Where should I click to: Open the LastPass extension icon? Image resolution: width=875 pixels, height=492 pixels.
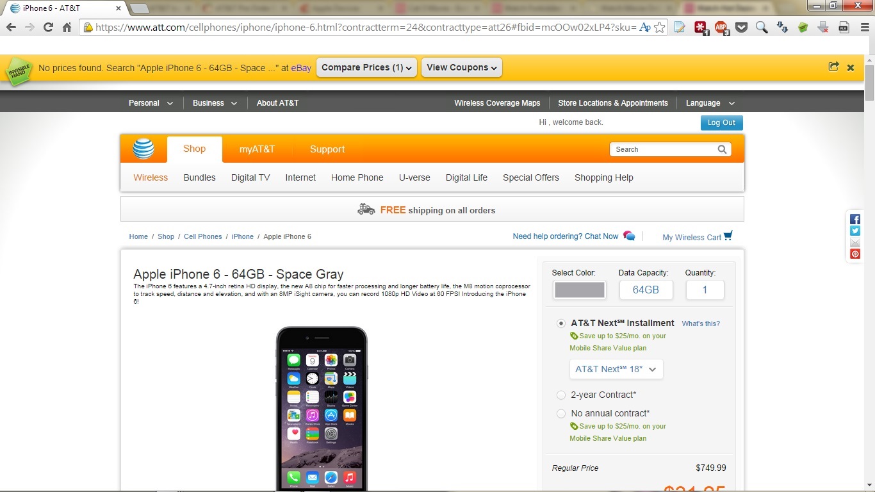[x=701, y=28]
